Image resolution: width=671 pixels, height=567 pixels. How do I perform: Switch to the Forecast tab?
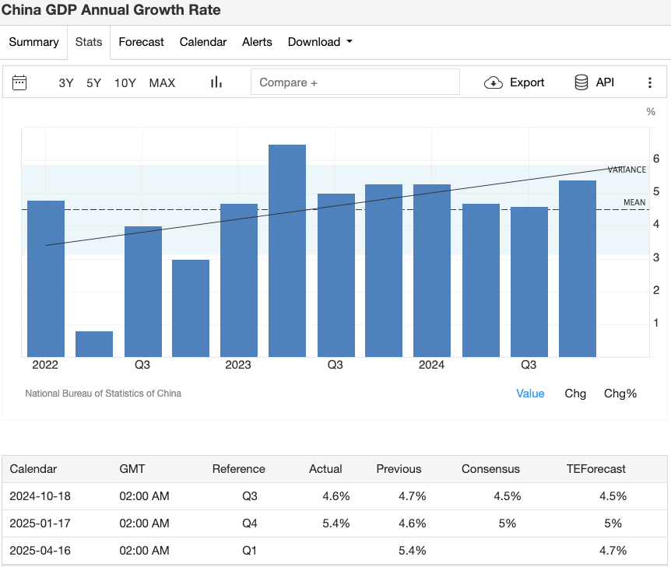(141, 42)
